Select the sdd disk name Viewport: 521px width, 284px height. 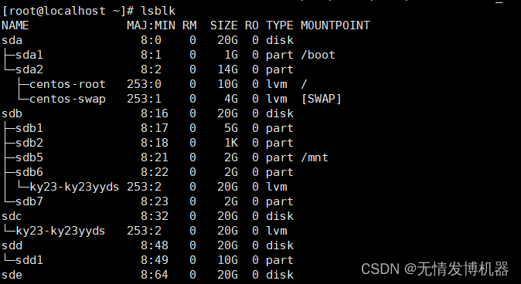pos(12,245)
